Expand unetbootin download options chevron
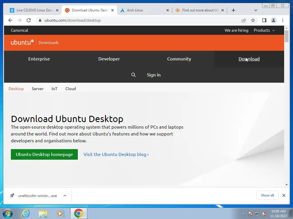 (x=65, y=196)
